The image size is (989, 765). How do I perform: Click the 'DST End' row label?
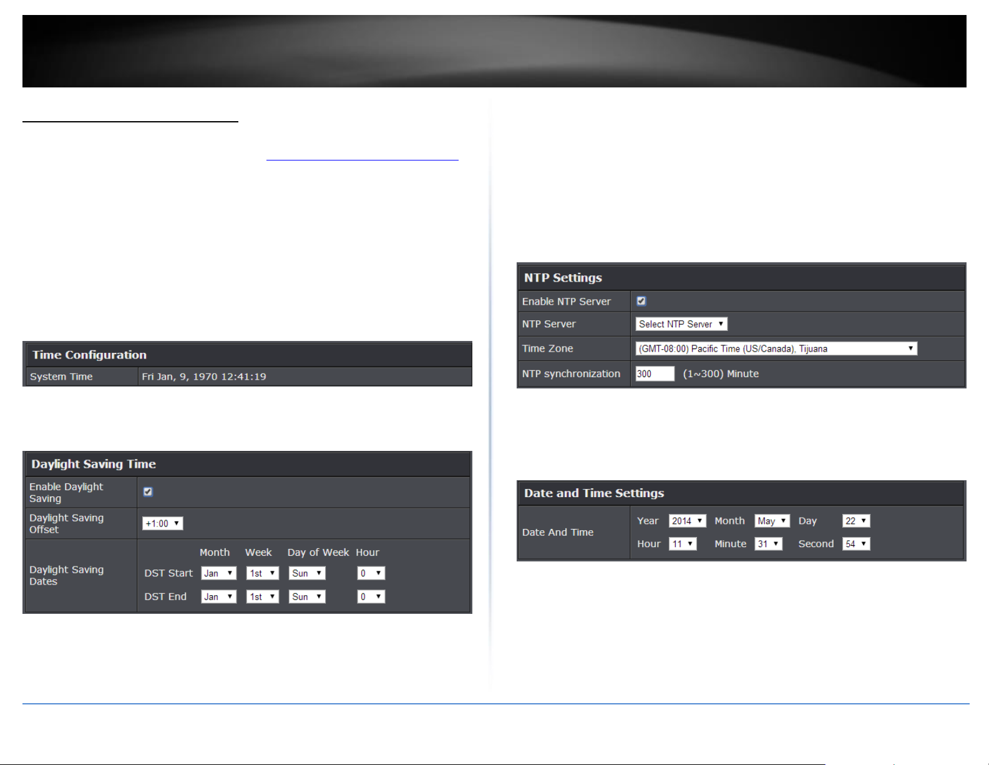165,596
